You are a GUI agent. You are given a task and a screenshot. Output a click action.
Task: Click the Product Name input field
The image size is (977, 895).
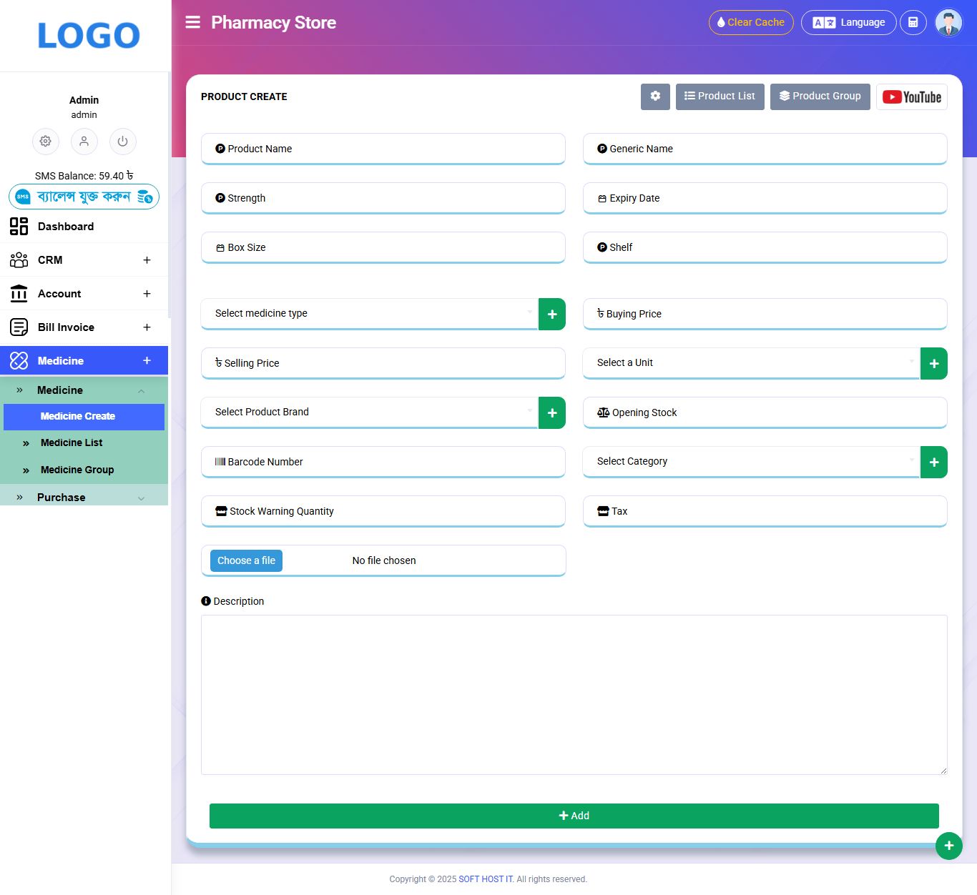pyautogui.click(x=383, y=149)
